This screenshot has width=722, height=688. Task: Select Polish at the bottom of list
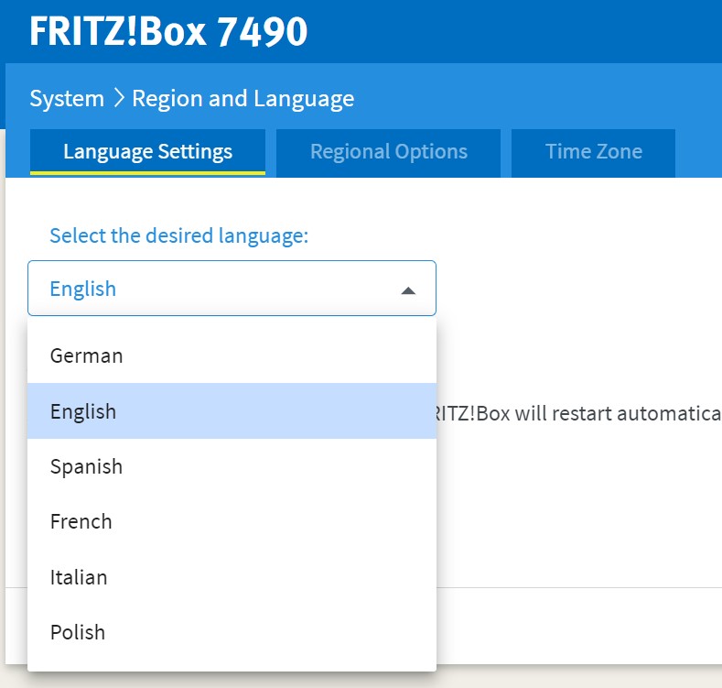pyautogui.click(x=78, y=632)
